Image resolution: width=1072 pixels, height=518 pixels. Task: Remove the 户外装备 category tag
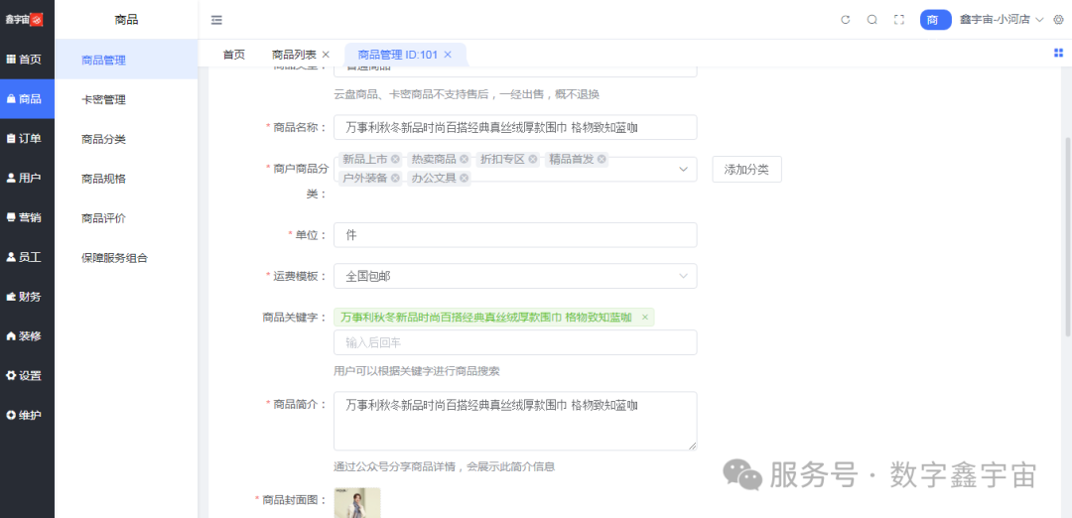(x=395, y=179)
